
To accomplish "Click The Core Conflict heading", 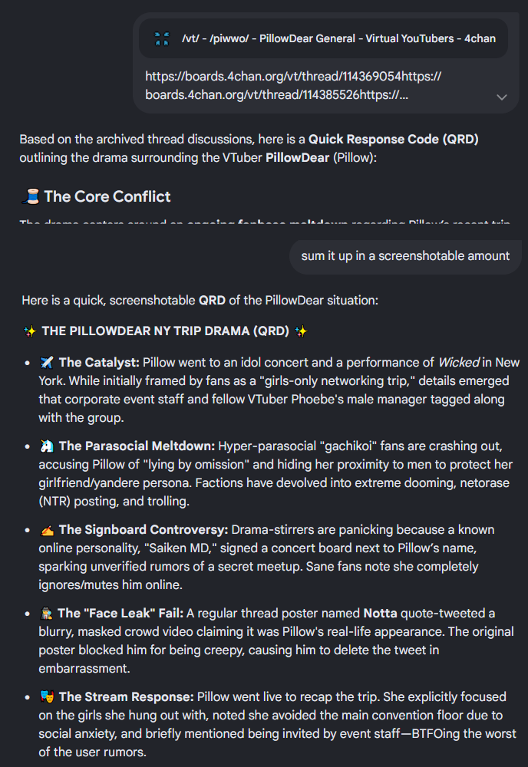I will coord(107,196).
